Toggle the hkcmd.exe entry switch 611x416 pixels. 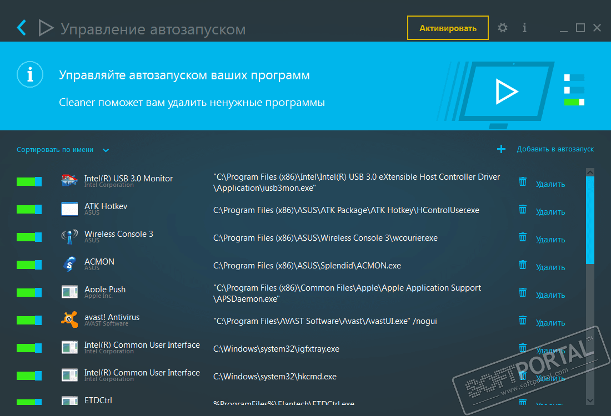tap(29, 376)
